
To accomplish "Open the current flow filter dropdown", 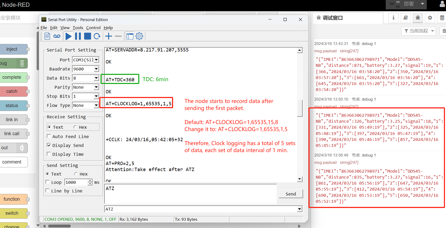I will coord(418,31).
